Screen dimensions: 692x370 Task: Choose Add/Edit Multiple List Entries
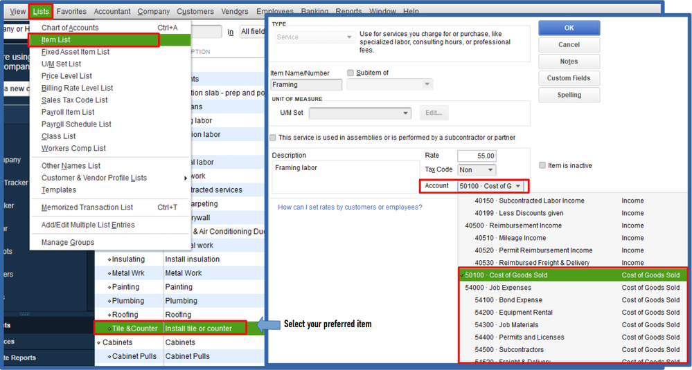110,225
